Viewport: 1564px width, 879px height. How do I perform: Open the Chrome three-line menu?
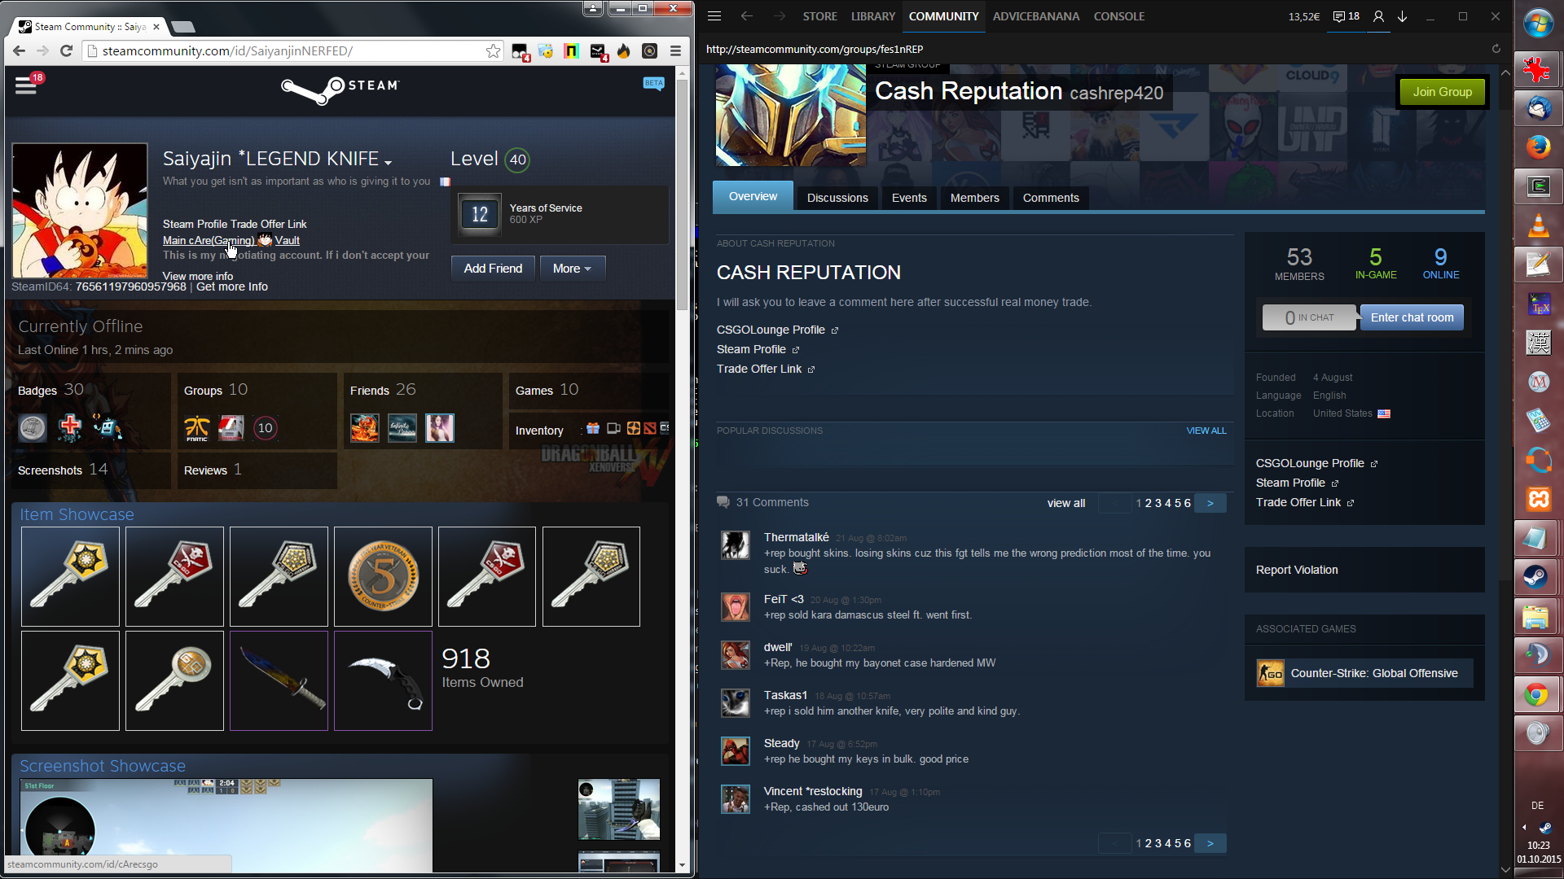[675, 51]
